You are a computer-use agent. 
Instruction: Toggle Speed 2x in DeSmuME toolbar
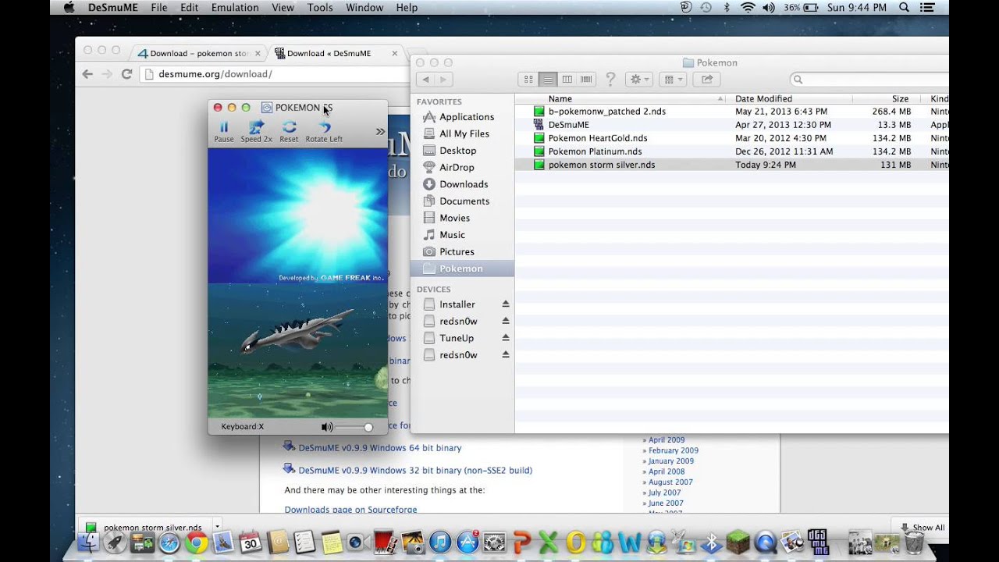point(256,131)
